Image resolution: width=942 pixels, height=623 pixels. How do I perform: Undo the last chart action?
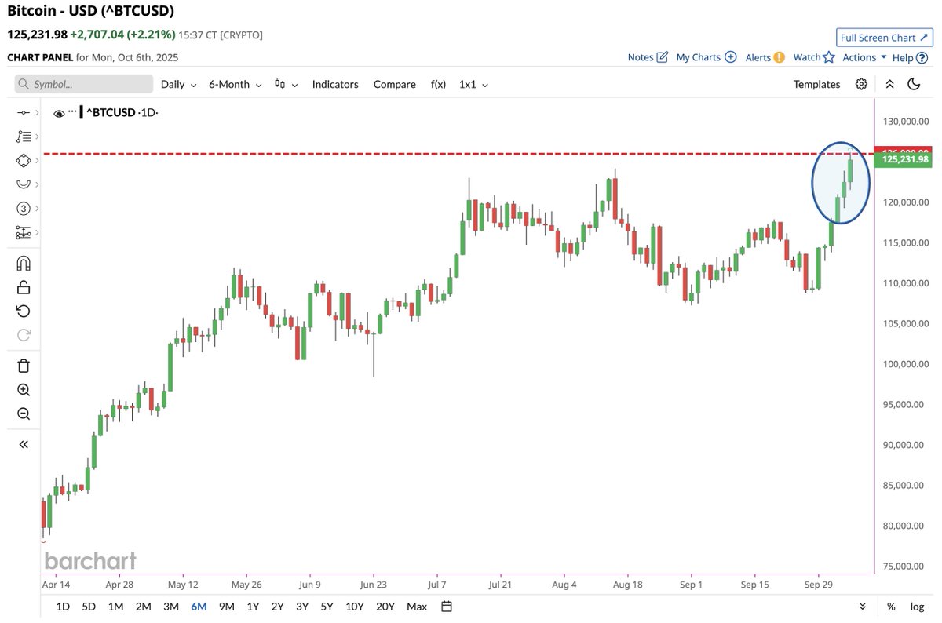click(24, 311)
